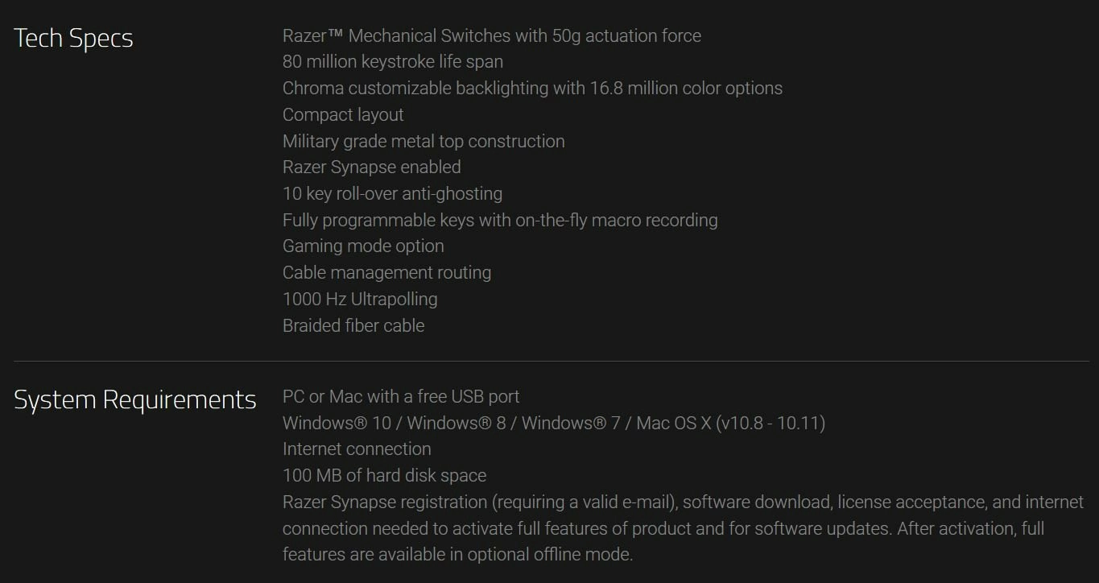Select the Fully programmable keys spec line
Image resolution: width=1099 pixels, height=583 pixels.
499,221
